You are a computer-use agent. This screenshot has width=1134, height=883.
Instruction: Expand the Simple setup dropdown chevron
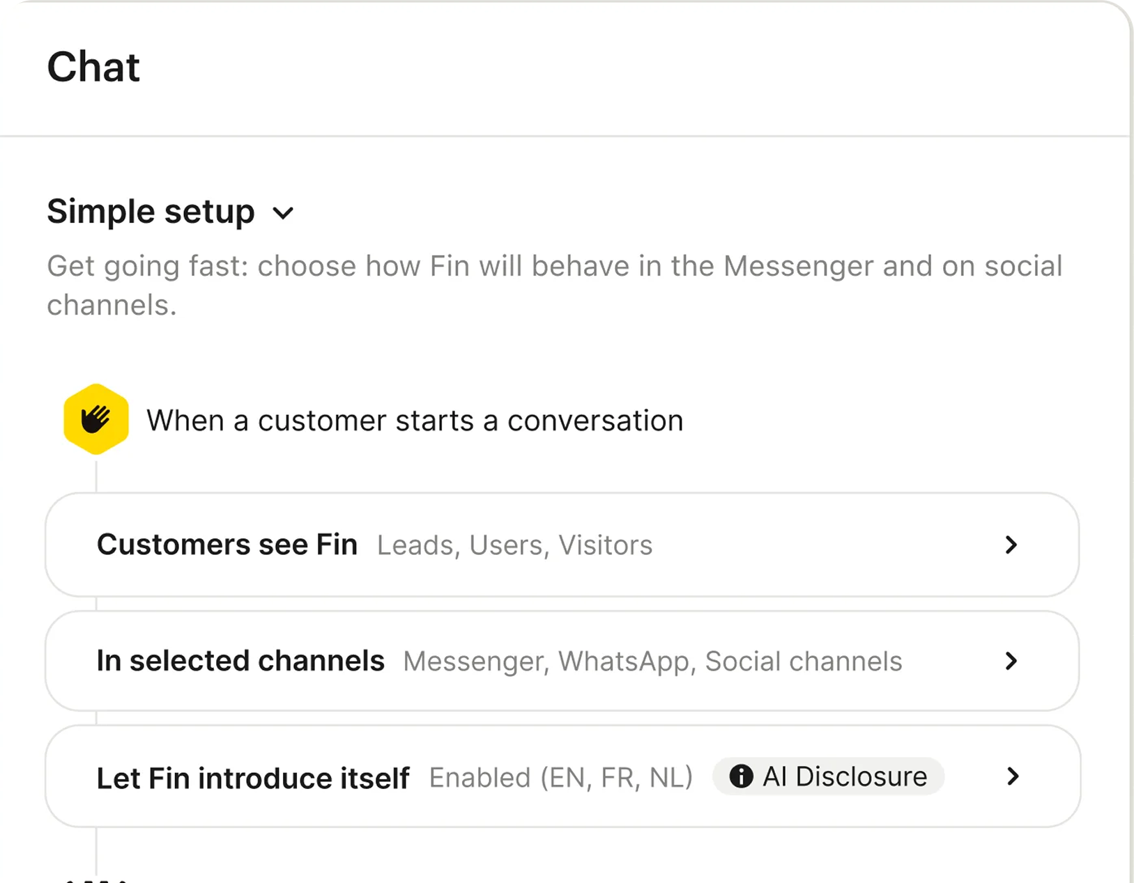point(283,212)
